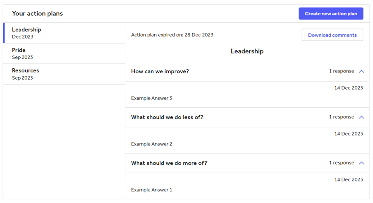Collapse "What should we do more of?" chevron
The width and height of the screenshot is (373, 203).
coord(361,163)
